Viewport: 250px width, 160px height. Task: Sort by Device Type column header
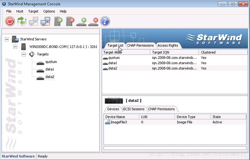click(193, 117)
